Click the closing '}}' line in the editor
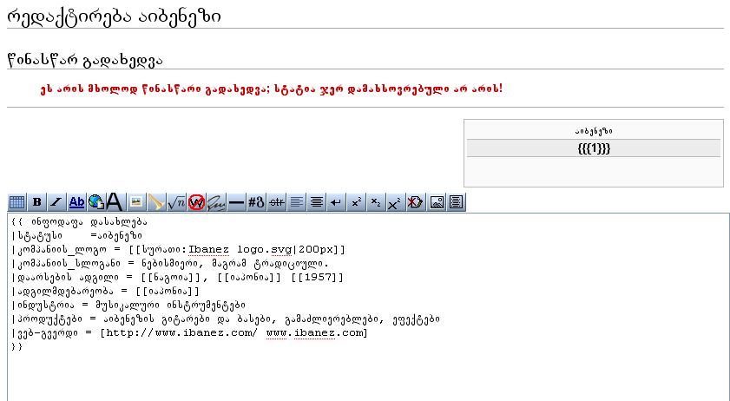Screen dimensions: 730x401 tap(16, 347)
